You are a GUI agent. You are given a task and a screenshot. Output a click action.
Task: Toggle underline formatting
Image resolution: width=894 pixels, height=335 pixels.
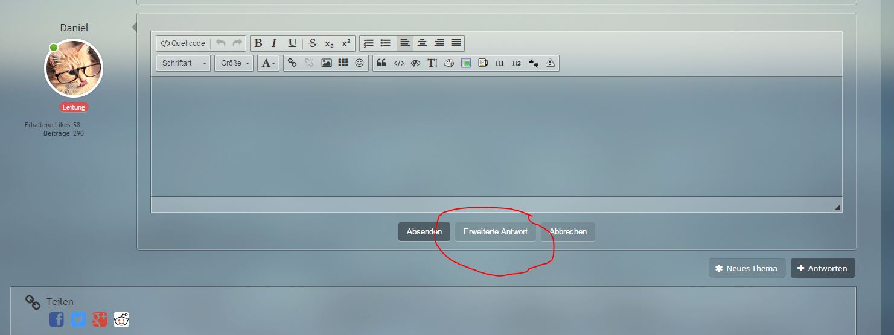(x=292, y=43)
